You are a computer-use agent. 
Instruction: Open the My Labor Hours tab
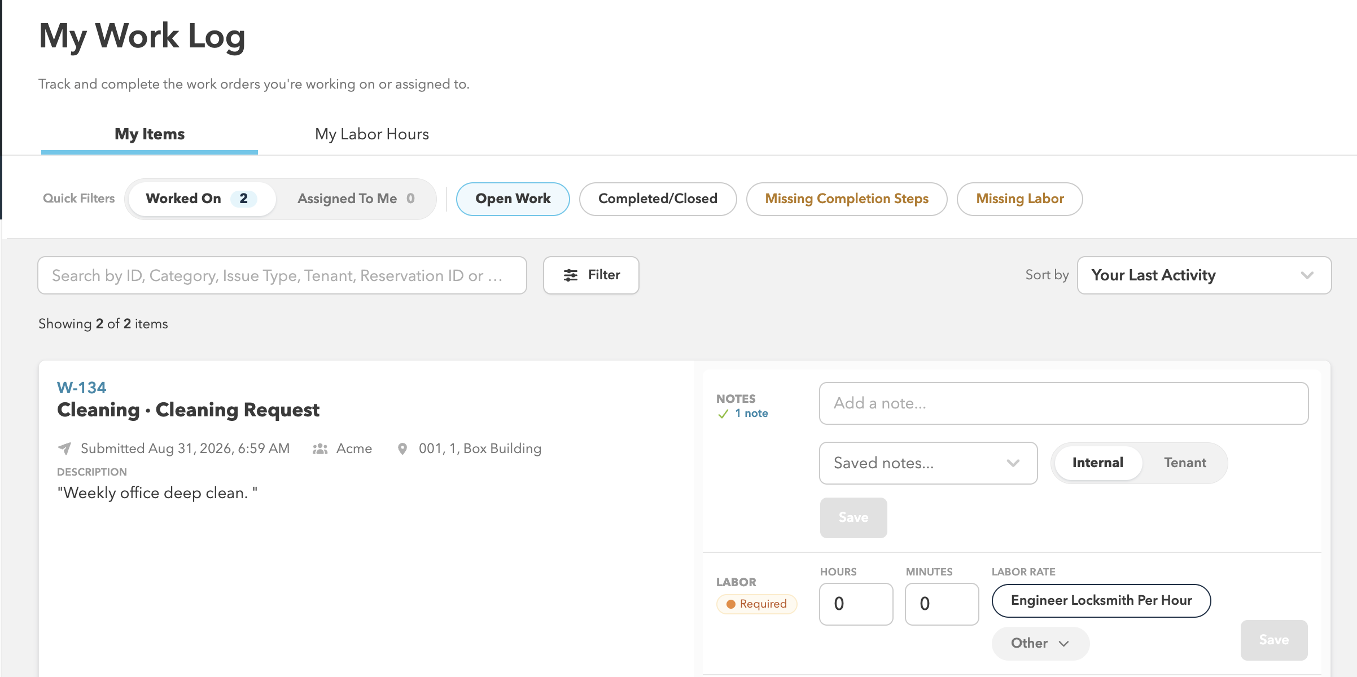[x=372, y=134]
